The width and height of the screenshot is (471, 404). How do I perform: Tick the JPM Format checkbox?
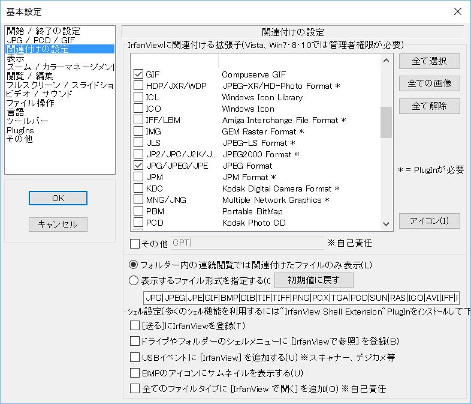(x=138, y=177)
